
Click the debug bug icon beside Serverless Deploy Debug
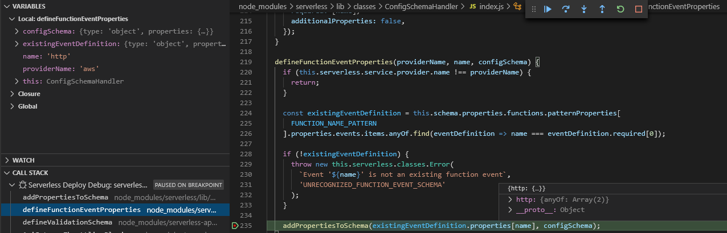[x=23, y=185]
